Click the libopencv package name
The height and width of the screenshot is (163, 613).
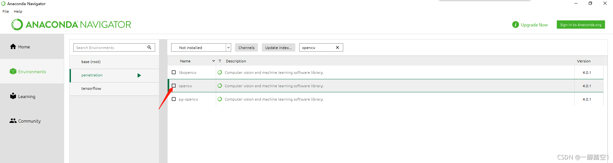click(188, 73)
